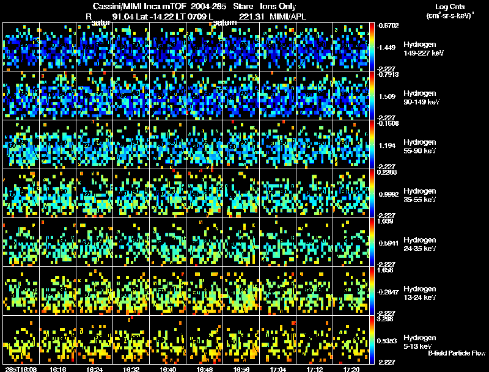Select the Hydrogen 55-90 keV color bar

click(372, 145)
